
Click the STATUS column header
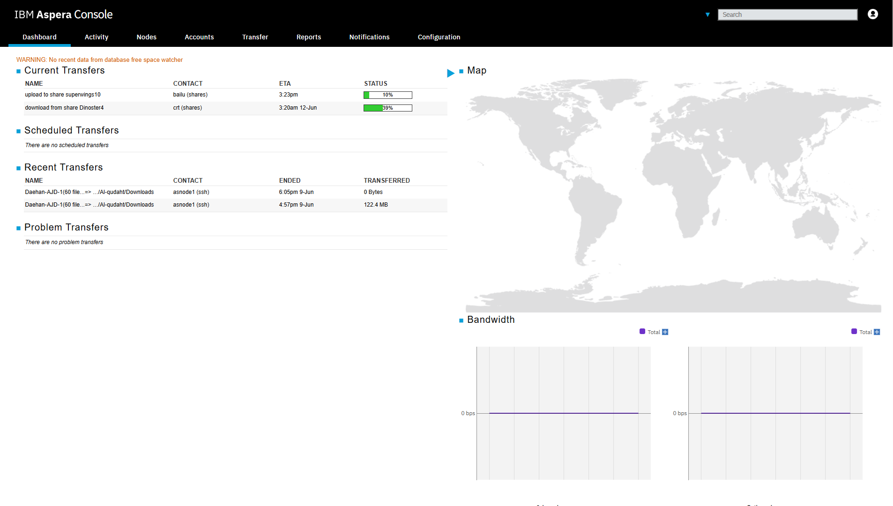(376, 83)
